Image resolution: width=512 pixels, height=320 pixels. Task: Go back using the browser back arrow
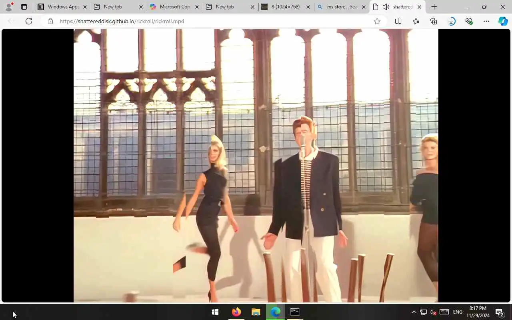tap(11, 21)
